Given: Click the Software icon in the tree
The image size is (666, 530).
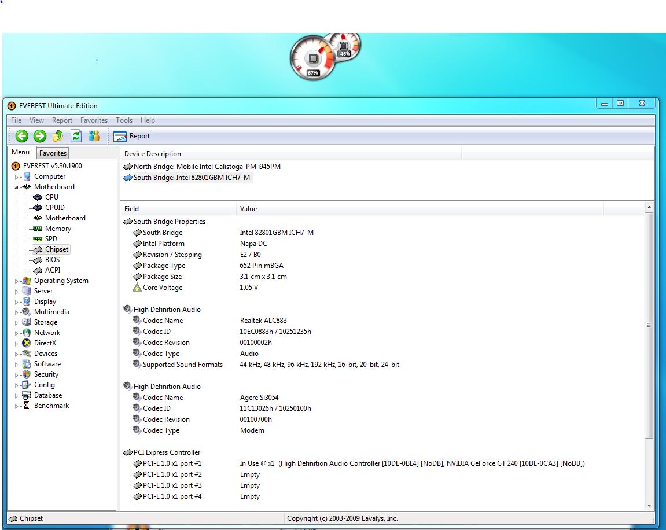Looking at the screenshot, I should point(27,363).
